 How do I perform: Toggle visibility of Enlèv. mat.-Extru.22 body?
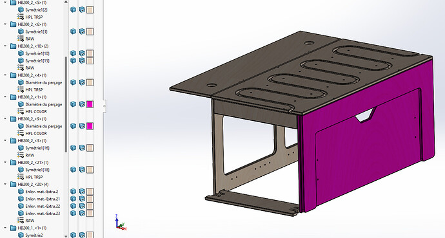[74, 206]
